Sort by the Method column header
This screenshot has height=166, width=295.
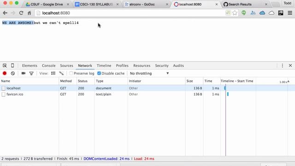(68, 81)
